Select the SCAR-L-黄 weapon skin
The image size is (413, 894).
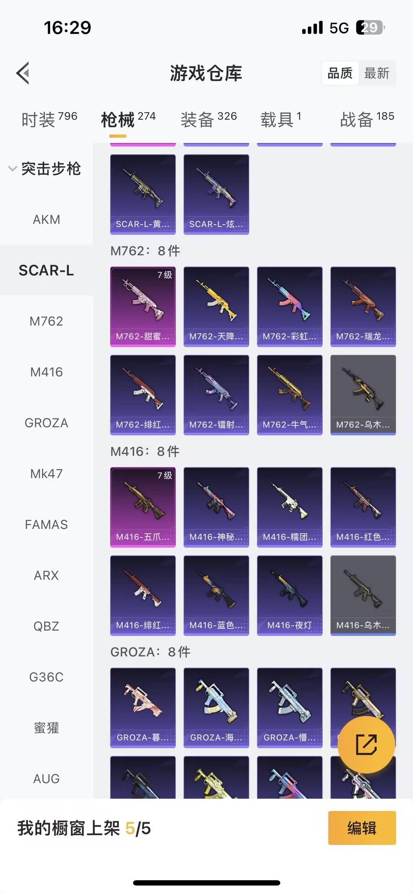[x=143, y=194]
